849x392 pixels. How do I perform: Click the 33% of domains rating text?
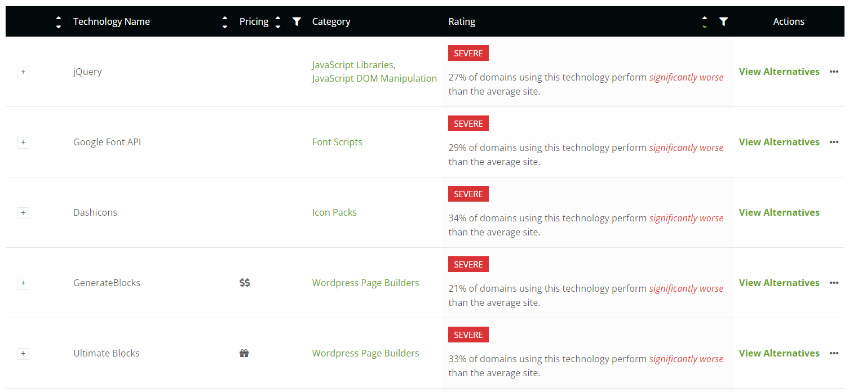[x=586, y=366]
